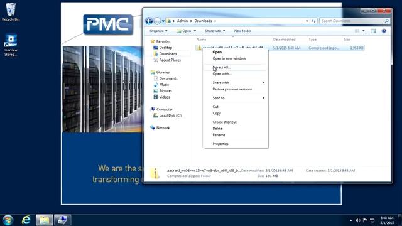
Task: Open the Organize menu
Action: tap(158, 31)
